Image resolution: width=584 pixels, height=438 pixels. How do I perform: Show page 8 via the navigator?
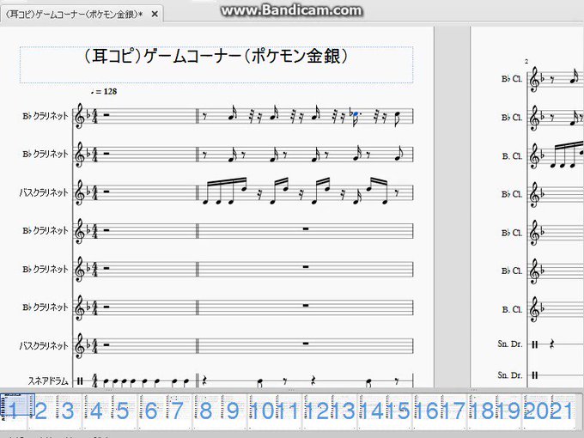(x=205, y=411)
